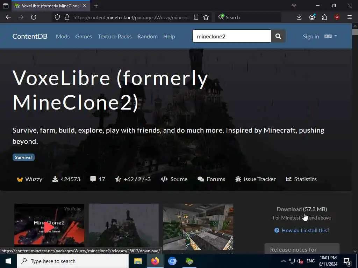The height and width of the screenshot is (268, 358).
Task: Open the Issue Tracker link
Action: click(256, 179)
